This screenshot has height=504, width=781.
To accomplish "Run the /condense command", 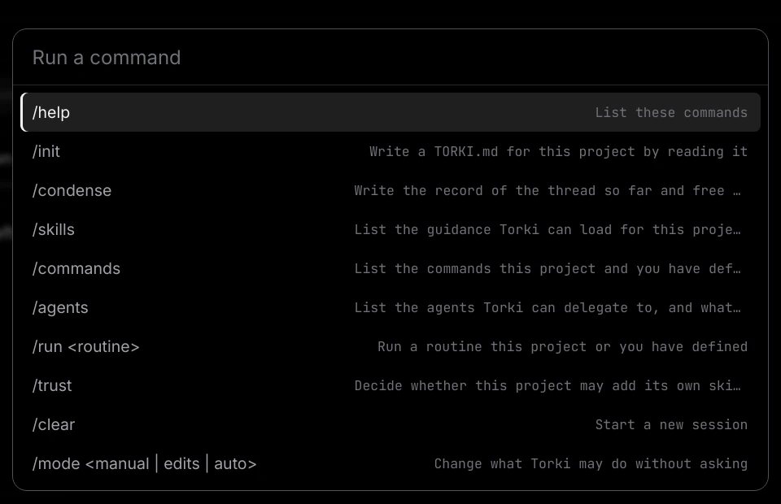I will 390,190.
